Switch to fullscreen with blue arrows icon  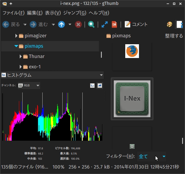point(105,24)
